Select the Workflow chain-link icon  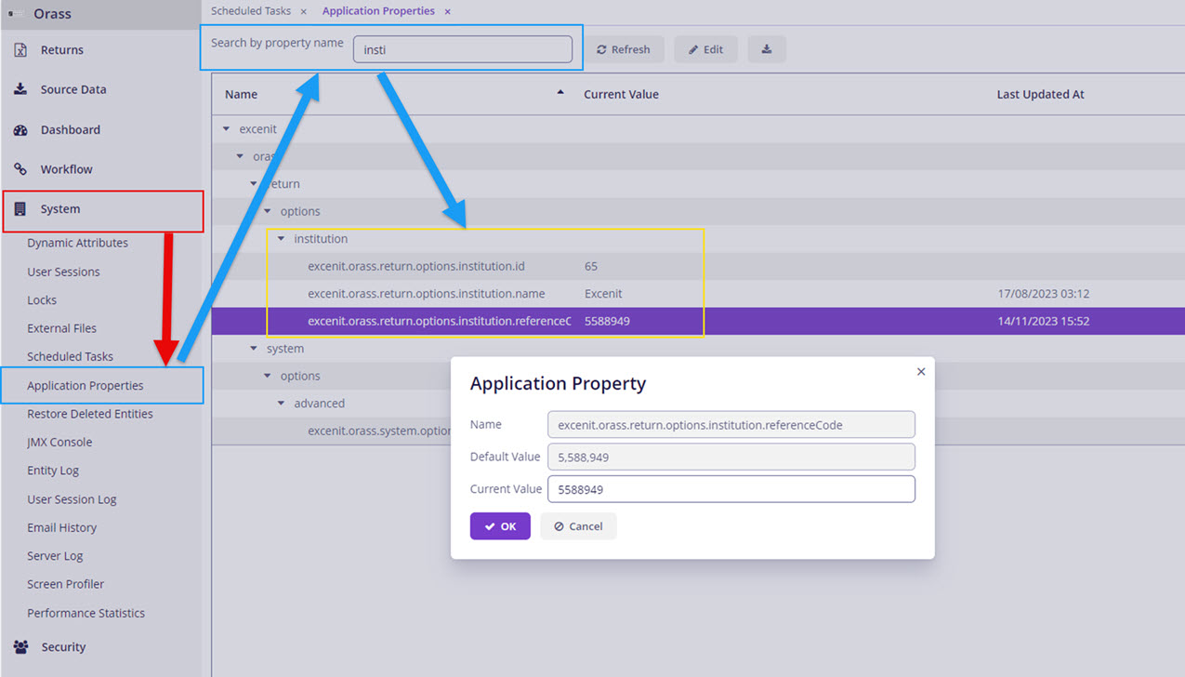tap(20, 168)
